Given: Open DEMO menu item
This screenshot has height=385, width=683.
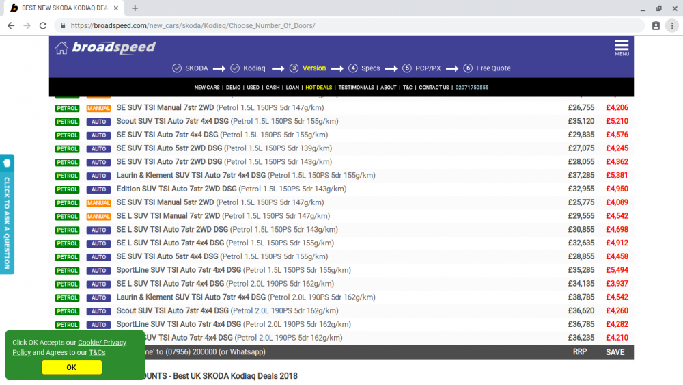Looking at the screenshot, I should pyautogui.click(x=233, y=88).
